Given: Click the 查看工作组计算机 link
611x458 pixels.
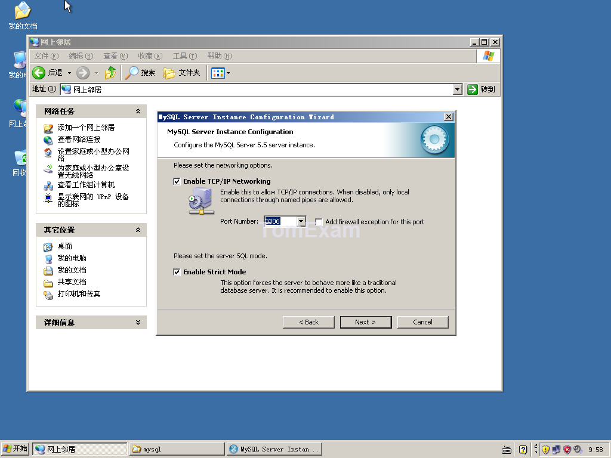Looking at the screenshot, I should click(86, 185).
